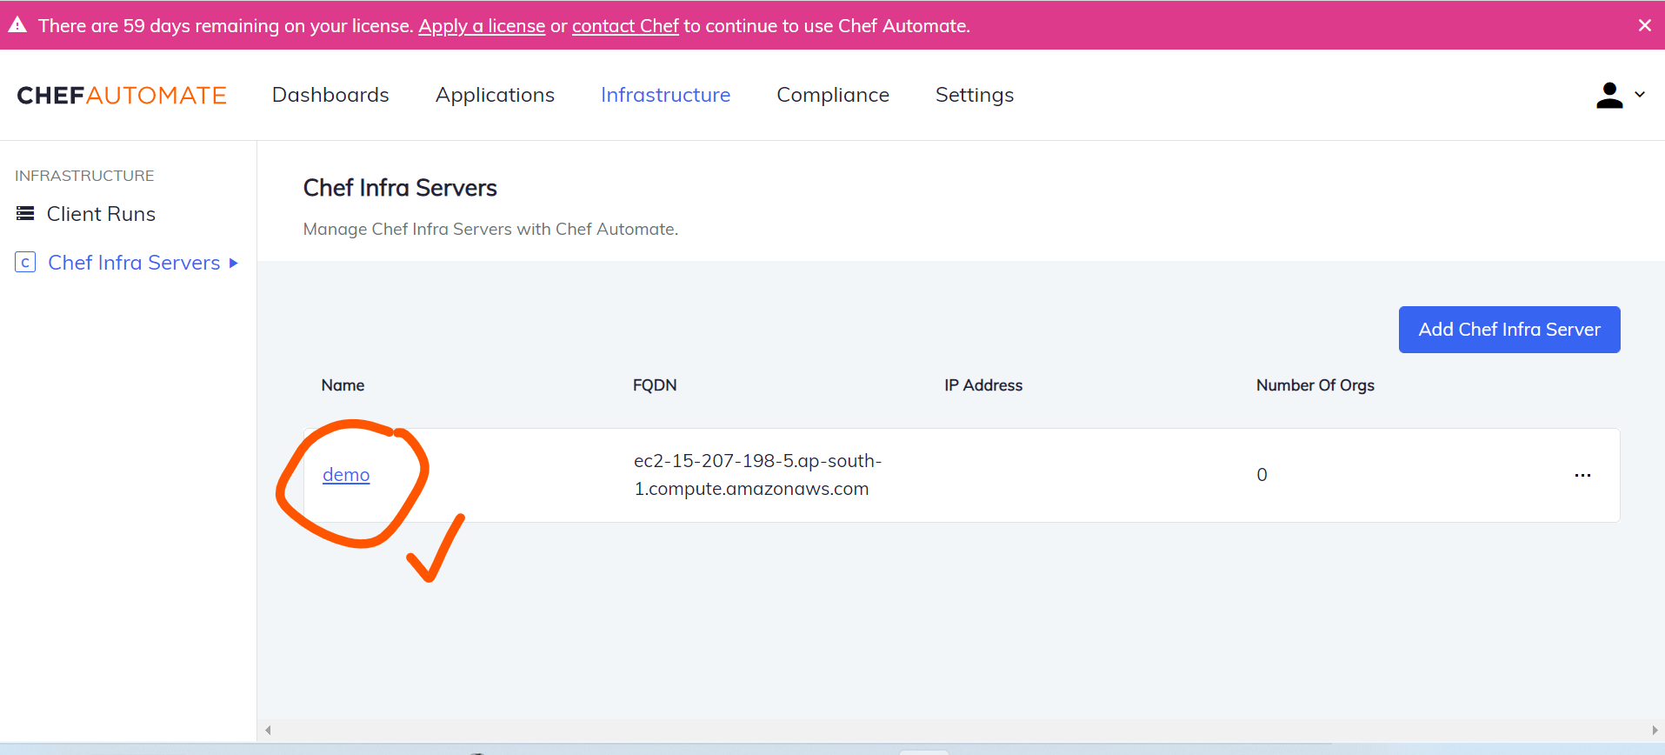Click the horizontal scrollbar left arrow
This screenshot has width=1665, height=755.
click(269, 730)
